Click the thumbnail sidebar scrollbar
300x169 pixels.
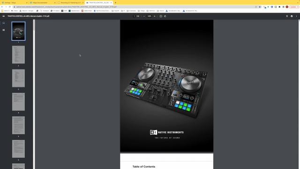pos(34,25)
